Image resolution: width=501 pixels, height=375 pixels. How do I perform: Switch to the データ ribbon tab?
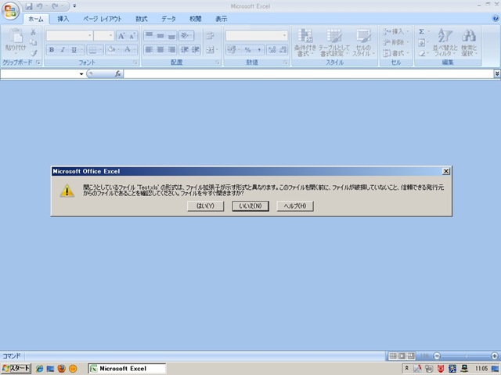(169, 19)
